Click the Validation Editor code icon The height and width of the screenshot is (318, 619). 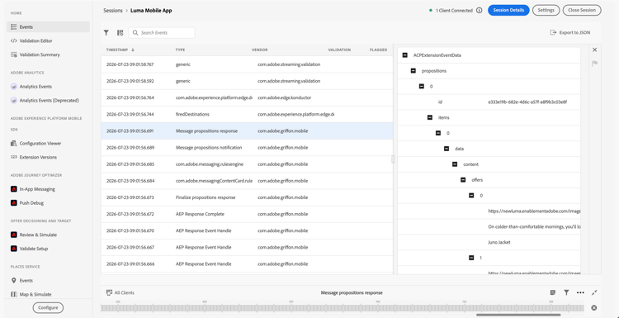coord(13,40)
